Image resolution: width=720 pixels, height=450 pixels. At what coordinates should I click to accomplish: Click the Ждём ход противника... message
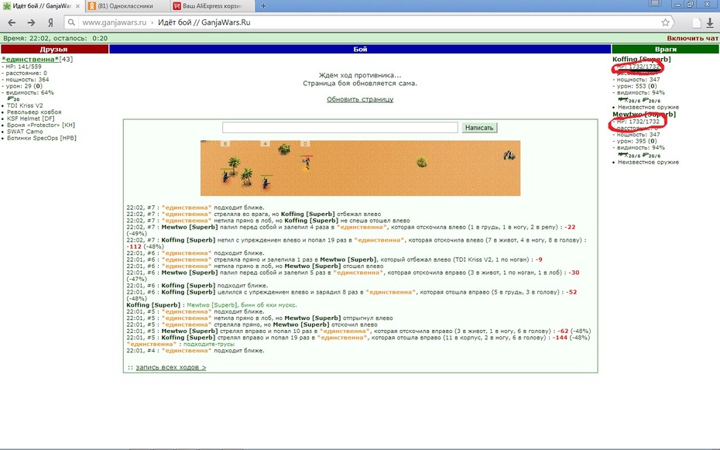click(x=360, y=75)
